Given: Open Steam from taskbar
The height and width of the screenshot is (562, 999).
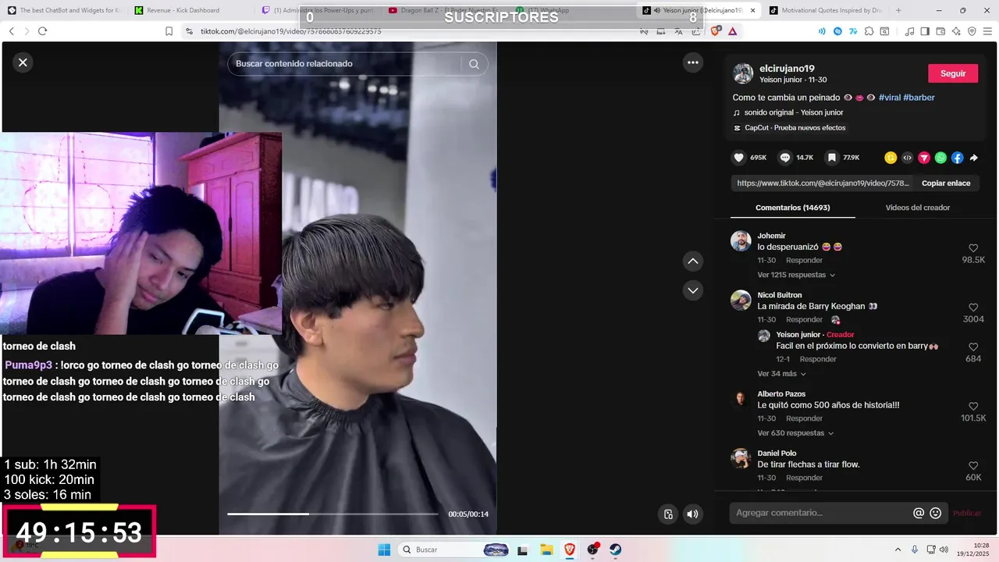Looking at the screenshot, I should pos(615,550).
